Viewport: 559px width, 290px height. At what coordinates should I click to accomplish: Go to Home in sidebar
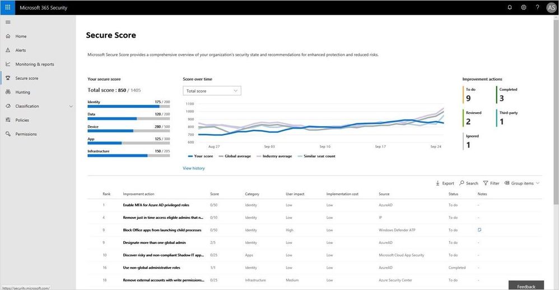point(21,36)
